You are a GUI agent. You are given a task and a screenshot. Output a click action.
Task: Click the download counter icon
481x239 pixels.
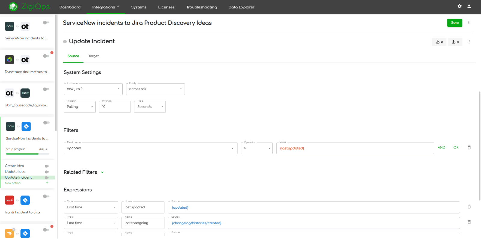click(440, 42)
